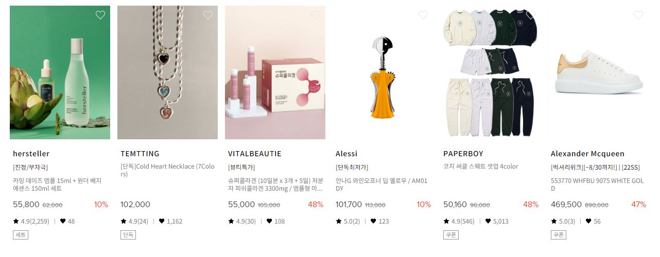
Task: Click heart icon on PAPERBOY sweat set image
Action: click(531, 15)
